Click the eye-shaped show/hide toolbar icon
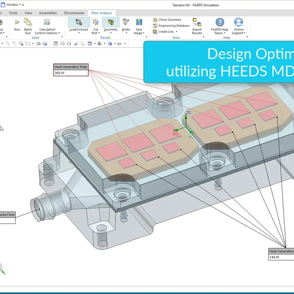 pos(38,44)
